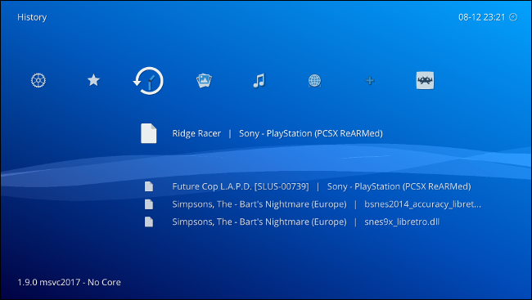Viewport: 532px width, 300px height.
Task: Click file icon for bsnes2014 Simpsons entry
Action: click(149, 204)
